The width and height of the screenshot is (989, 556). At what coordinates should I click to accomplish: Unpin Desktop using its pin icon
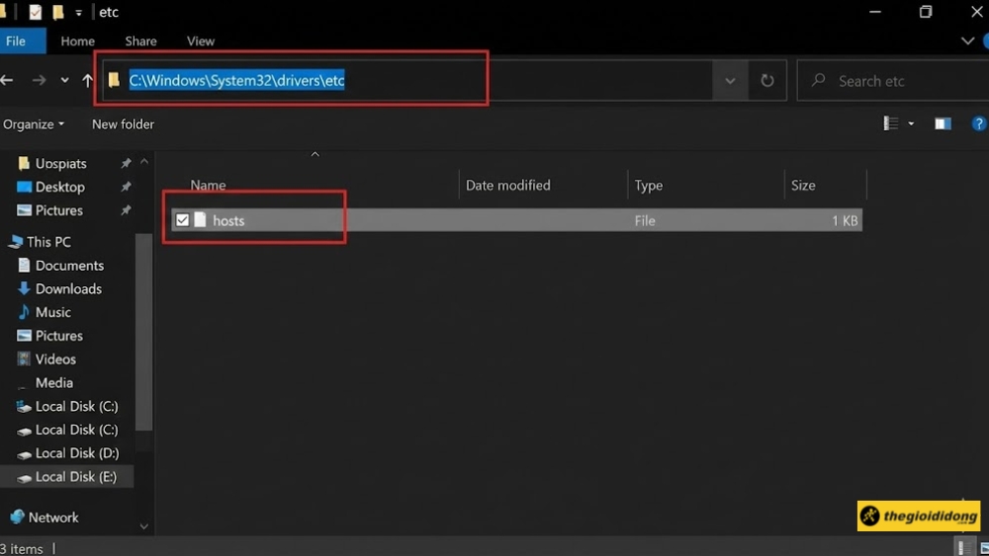click(126, 187)
